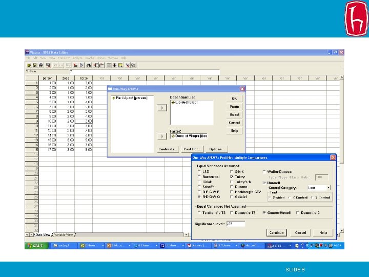369x277 pixels.
Task: Click arrow button beside Factor box
Action: (162, 136)
